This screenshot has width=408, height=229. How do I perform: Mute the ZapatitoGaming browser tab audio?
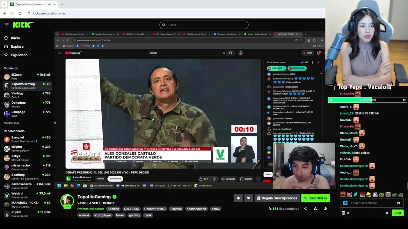(49, 4)
